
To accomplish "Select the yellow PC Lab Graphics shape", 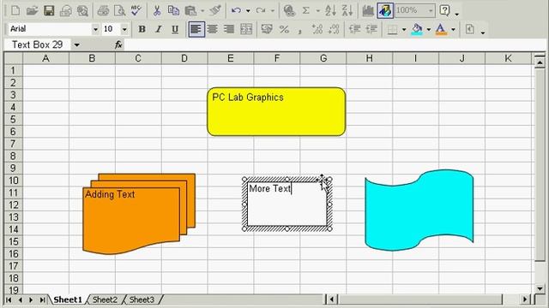I will point(276,112).
